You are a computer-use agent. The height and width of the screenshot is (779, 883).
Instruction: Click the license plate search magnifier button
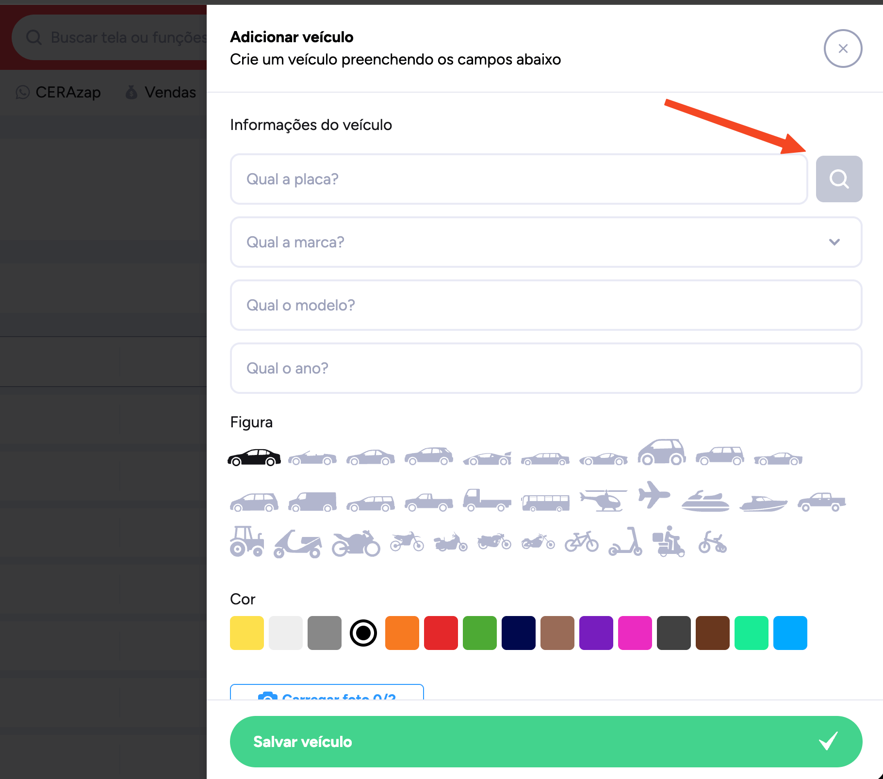pos(839,179)
